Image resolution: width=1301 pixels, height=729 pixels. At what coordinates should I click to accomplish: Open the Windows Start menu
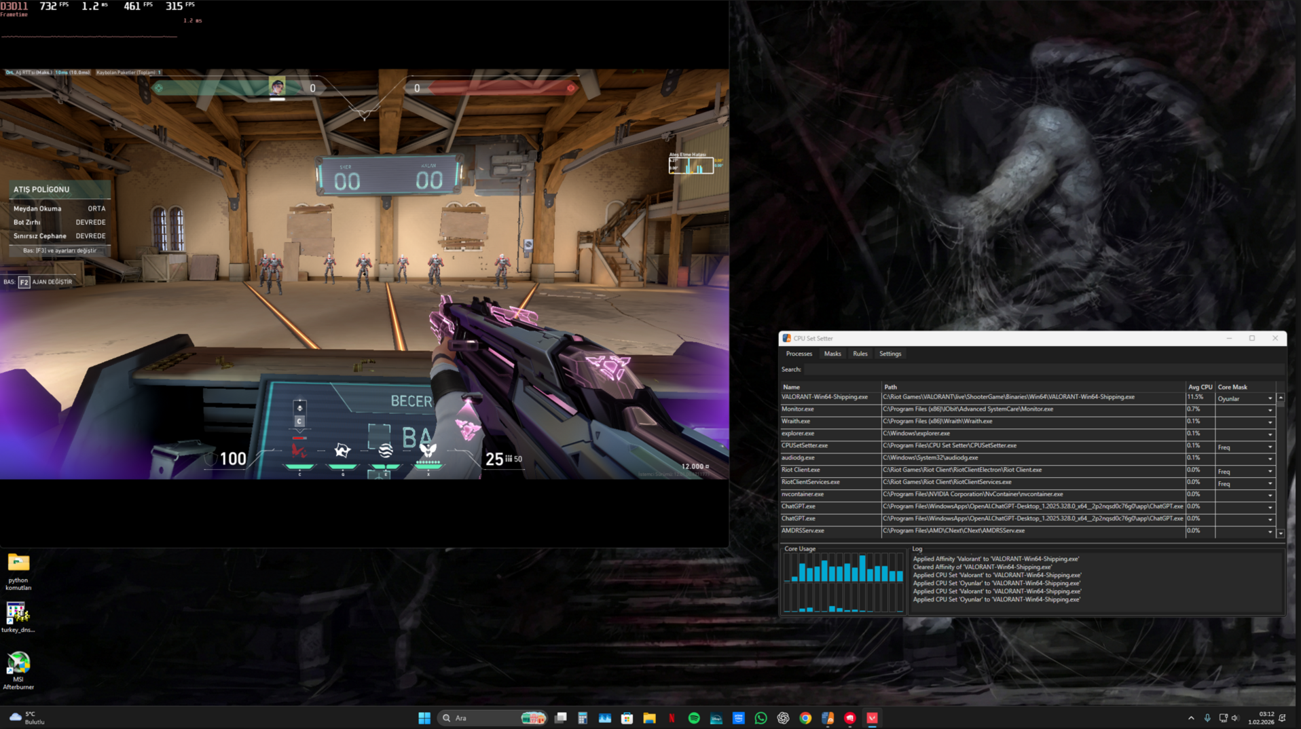click(424, 718)
